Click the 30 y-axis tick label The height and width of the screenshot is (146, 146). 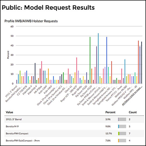click(x=12, y=55)
